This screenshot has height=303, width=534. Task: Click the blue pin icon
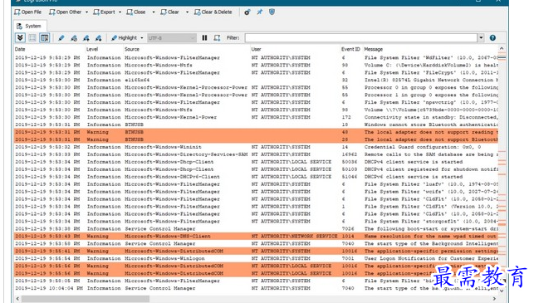pos(259,12)
